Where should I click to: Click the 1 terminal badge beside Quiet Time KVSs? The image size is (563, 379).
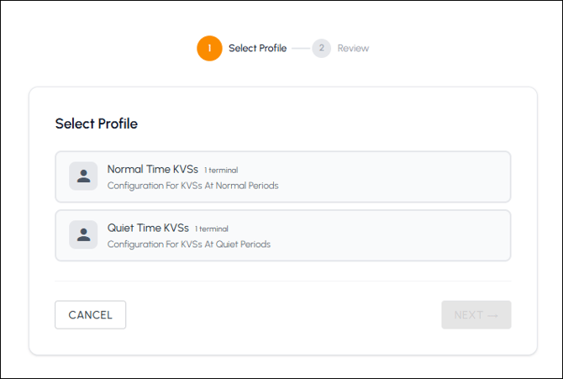[x=212, y=229]
